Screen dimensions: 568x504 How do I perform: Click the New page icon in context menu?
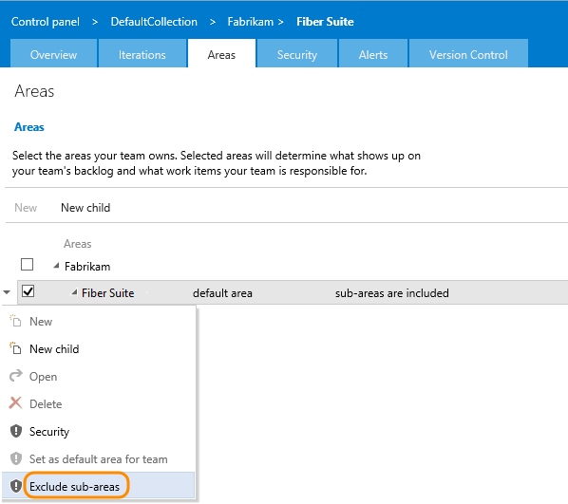[15, 321]
